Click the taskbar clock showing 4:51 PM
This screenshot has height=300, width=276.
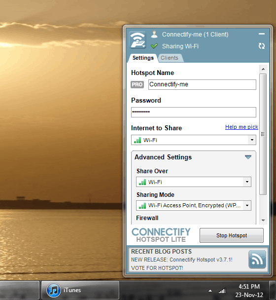(x=249, y=291)
